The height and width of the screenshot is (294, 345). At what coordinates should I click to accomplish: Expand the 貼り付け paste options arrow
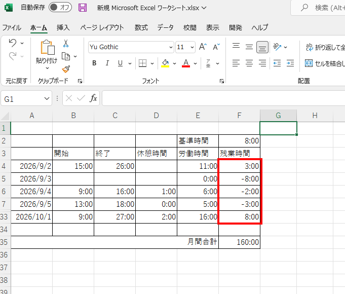pos(47,68)
